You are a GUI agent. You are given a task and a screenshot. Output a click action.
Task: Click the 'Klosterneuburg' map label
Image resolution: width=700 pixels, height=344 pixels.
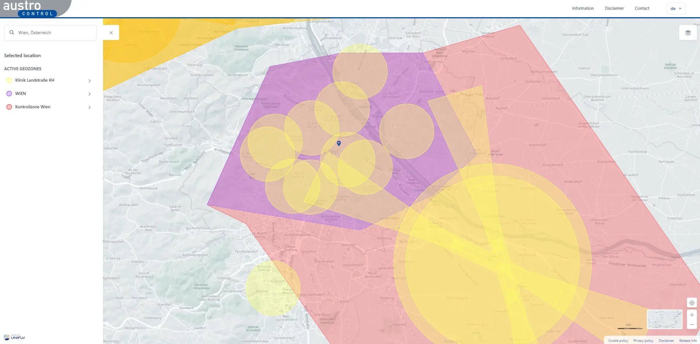tap(295, 28)
